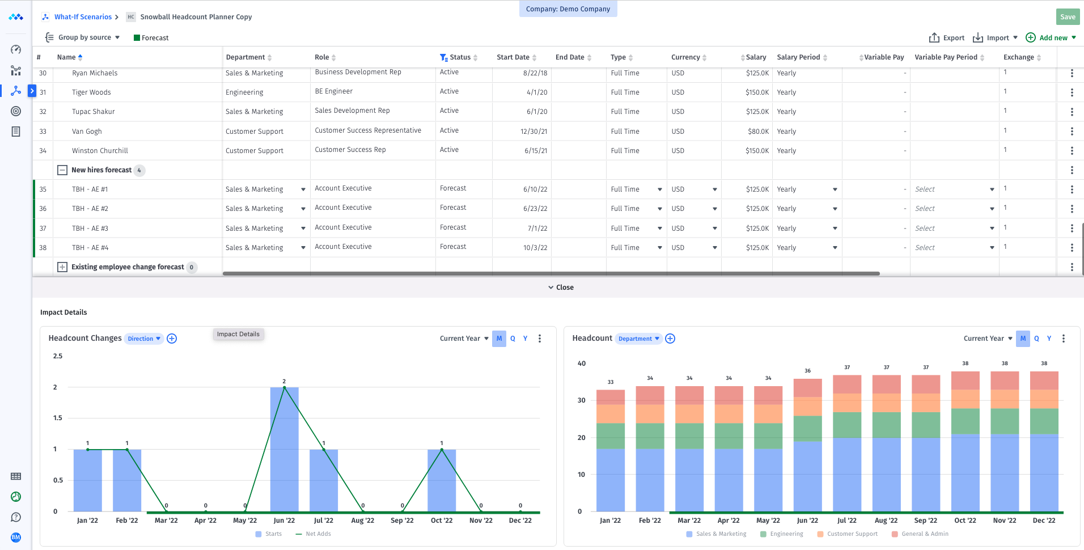Screen dimensions: 1084x550
Task: Toggle the Starts legend series
Action: click(269, 534)
